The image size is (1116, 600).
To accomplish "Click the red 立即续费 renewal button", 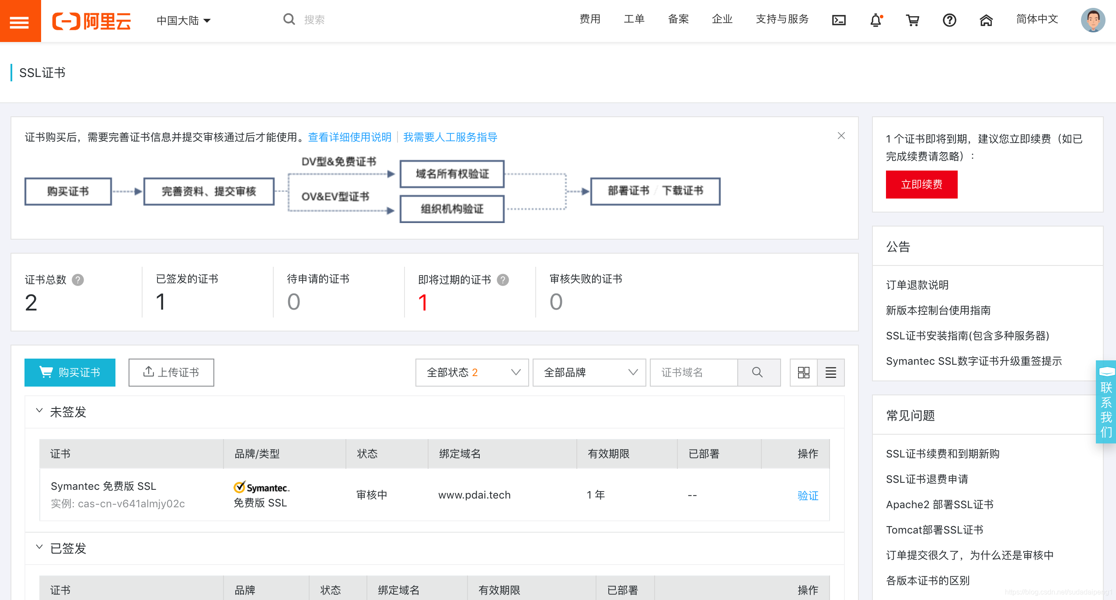I will click(921, 184).
